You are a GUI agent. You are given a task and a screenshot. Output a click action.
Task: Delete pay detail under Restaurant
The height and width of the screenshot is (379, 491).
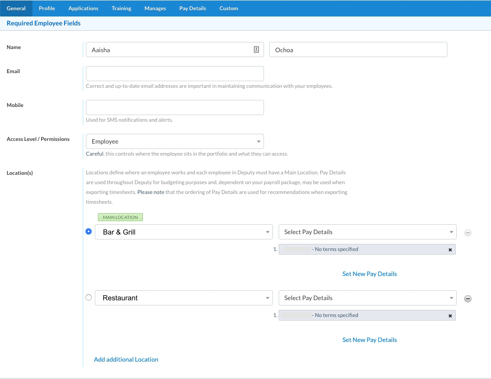[x=450, y=316]
